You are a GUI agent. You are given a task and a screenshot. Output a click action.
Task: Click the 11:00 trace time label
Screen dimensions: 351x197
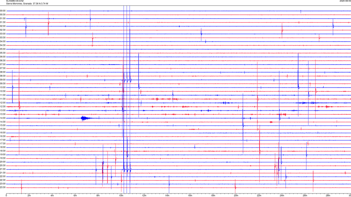(x=3, y=95)
